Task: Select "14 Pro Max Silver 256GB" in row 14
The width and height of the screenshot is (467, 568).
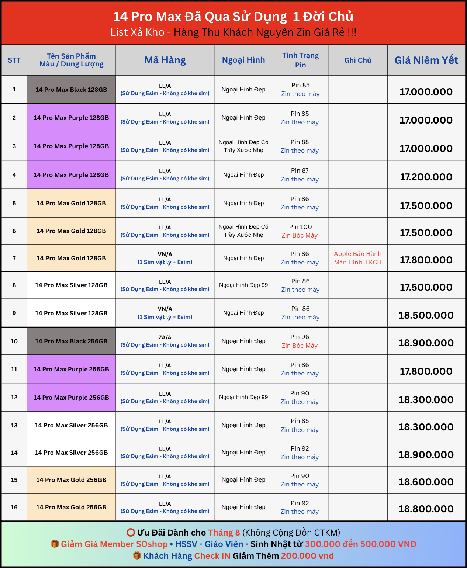Action: point(71,453)
